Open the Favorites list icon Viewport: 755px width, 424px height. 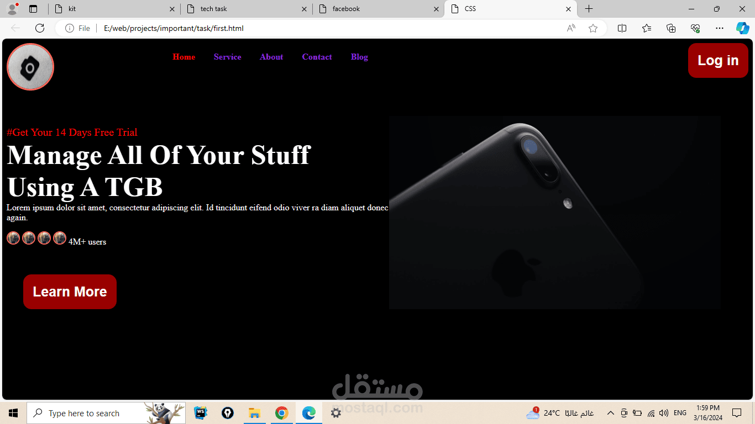click(647, 28)
